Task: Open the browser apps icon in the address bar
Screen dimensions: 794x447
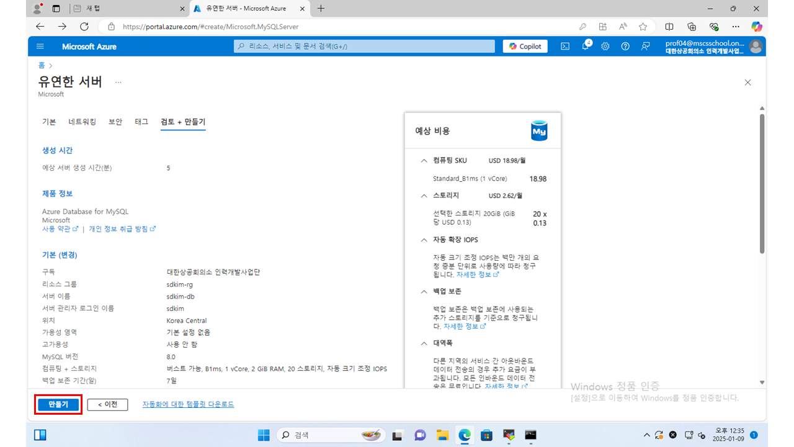Action: tap(602, 27)
